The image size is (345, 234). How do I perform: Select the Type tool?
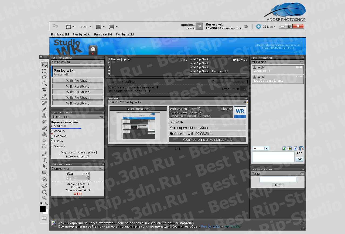coord(44,160)
